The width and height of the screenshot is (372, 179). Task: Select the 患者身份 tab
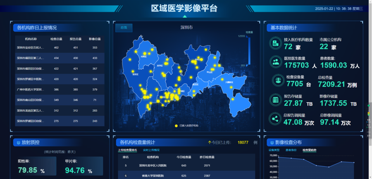tap(291, 150)
